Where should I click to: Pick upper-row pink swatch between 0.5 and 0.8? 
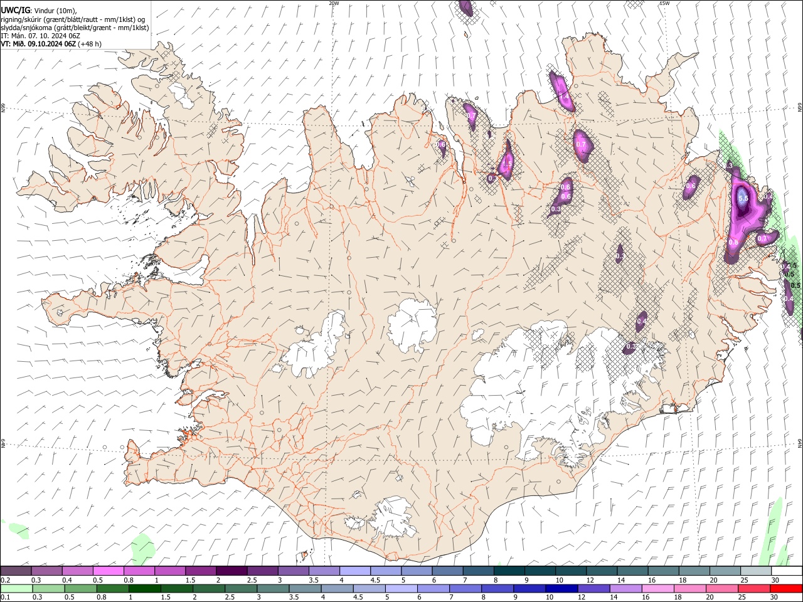tap(108, 571)
